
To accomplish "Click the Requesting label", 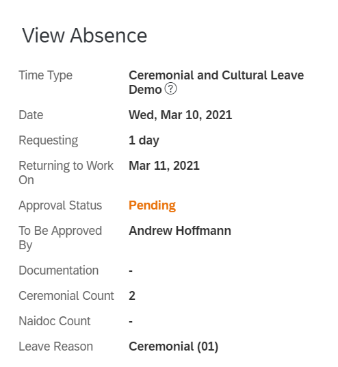I will coord(49,140).
